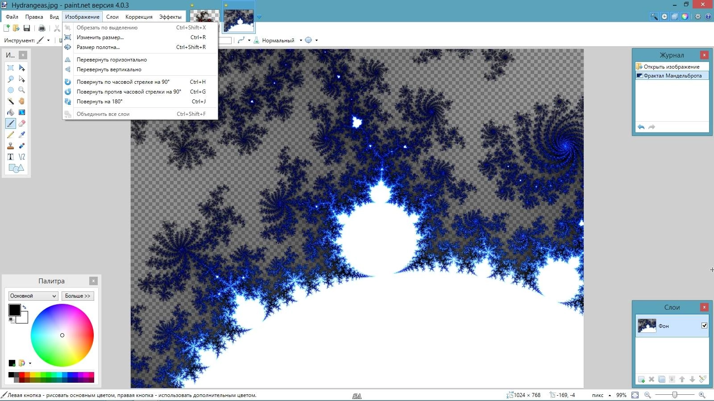Click zoom in magnifier in status bar
Viewport: 714px width, 401px height.
pos(702,395)
